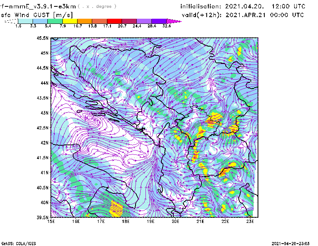
Task: Click the '18E' longitude label
Action: tap(126, 221)
